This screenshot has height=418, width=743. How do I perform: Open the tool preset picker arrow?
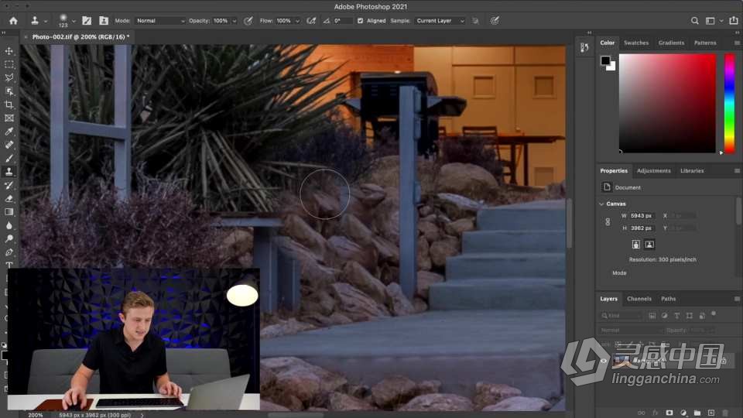click(x=46, y=22)
